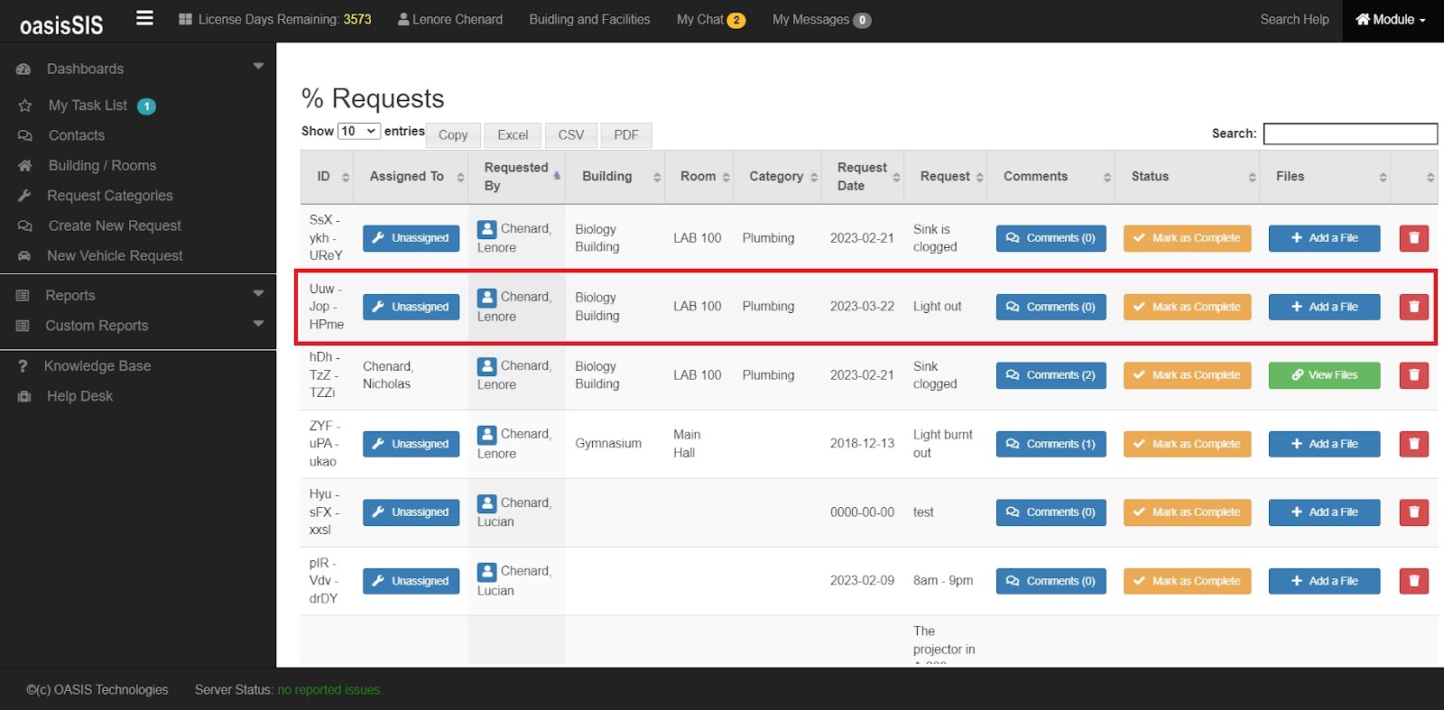This screenshot has height=710, width=1444.
Task: Click the oasisSIS logo
Action: click(61, 24)
